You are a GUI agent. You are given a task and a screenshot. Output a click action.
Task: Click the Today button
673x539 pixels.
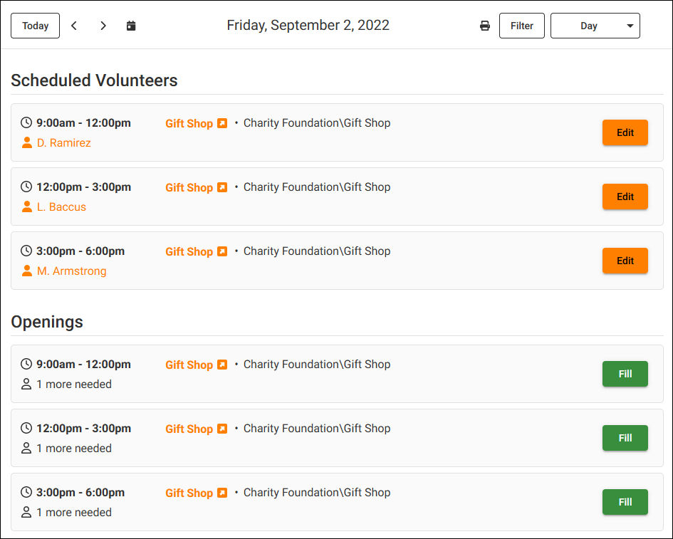click(x=35, y=25)
